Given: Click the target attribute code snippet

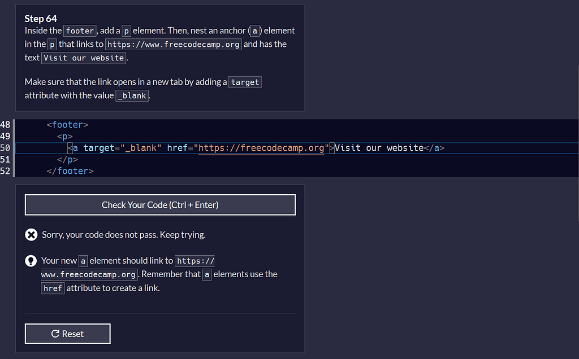Looking at the screenshot, I should click(244, 82).
